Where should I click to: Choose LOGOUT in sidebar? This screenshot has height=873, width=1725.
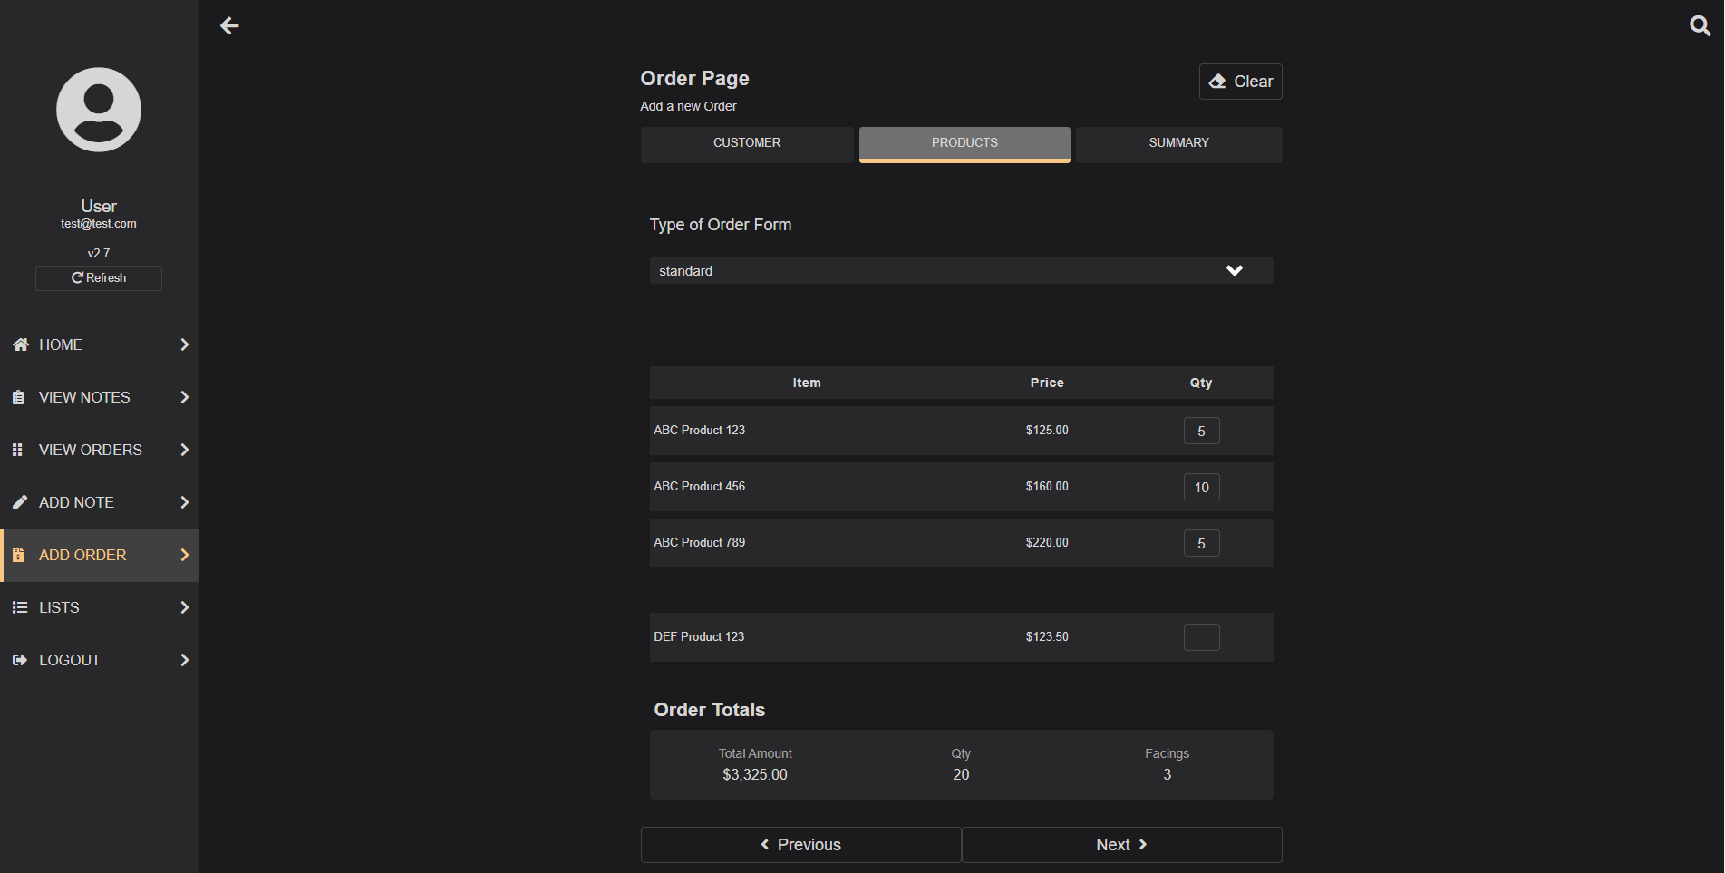[99, 660]
